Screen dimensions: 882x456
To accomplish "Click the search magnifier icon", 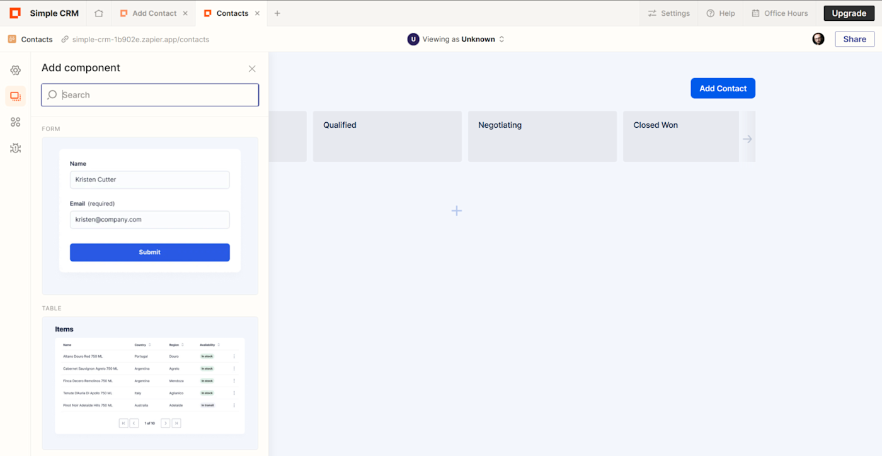I will [52, 95].
